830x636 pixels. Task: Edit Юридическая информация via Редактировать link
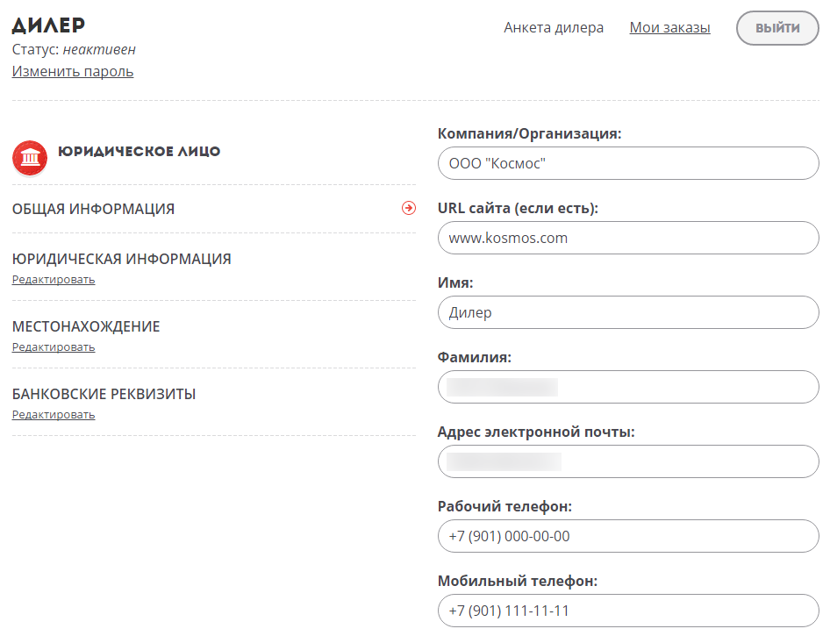54,279
